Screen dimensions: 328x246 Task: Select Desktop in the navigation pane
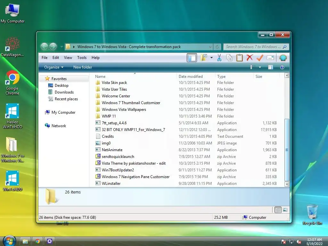click(61, 85)
